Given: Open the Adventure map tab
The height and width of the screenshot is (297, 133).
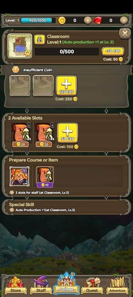Looking at the screenshot, I should tap(117, 285).
